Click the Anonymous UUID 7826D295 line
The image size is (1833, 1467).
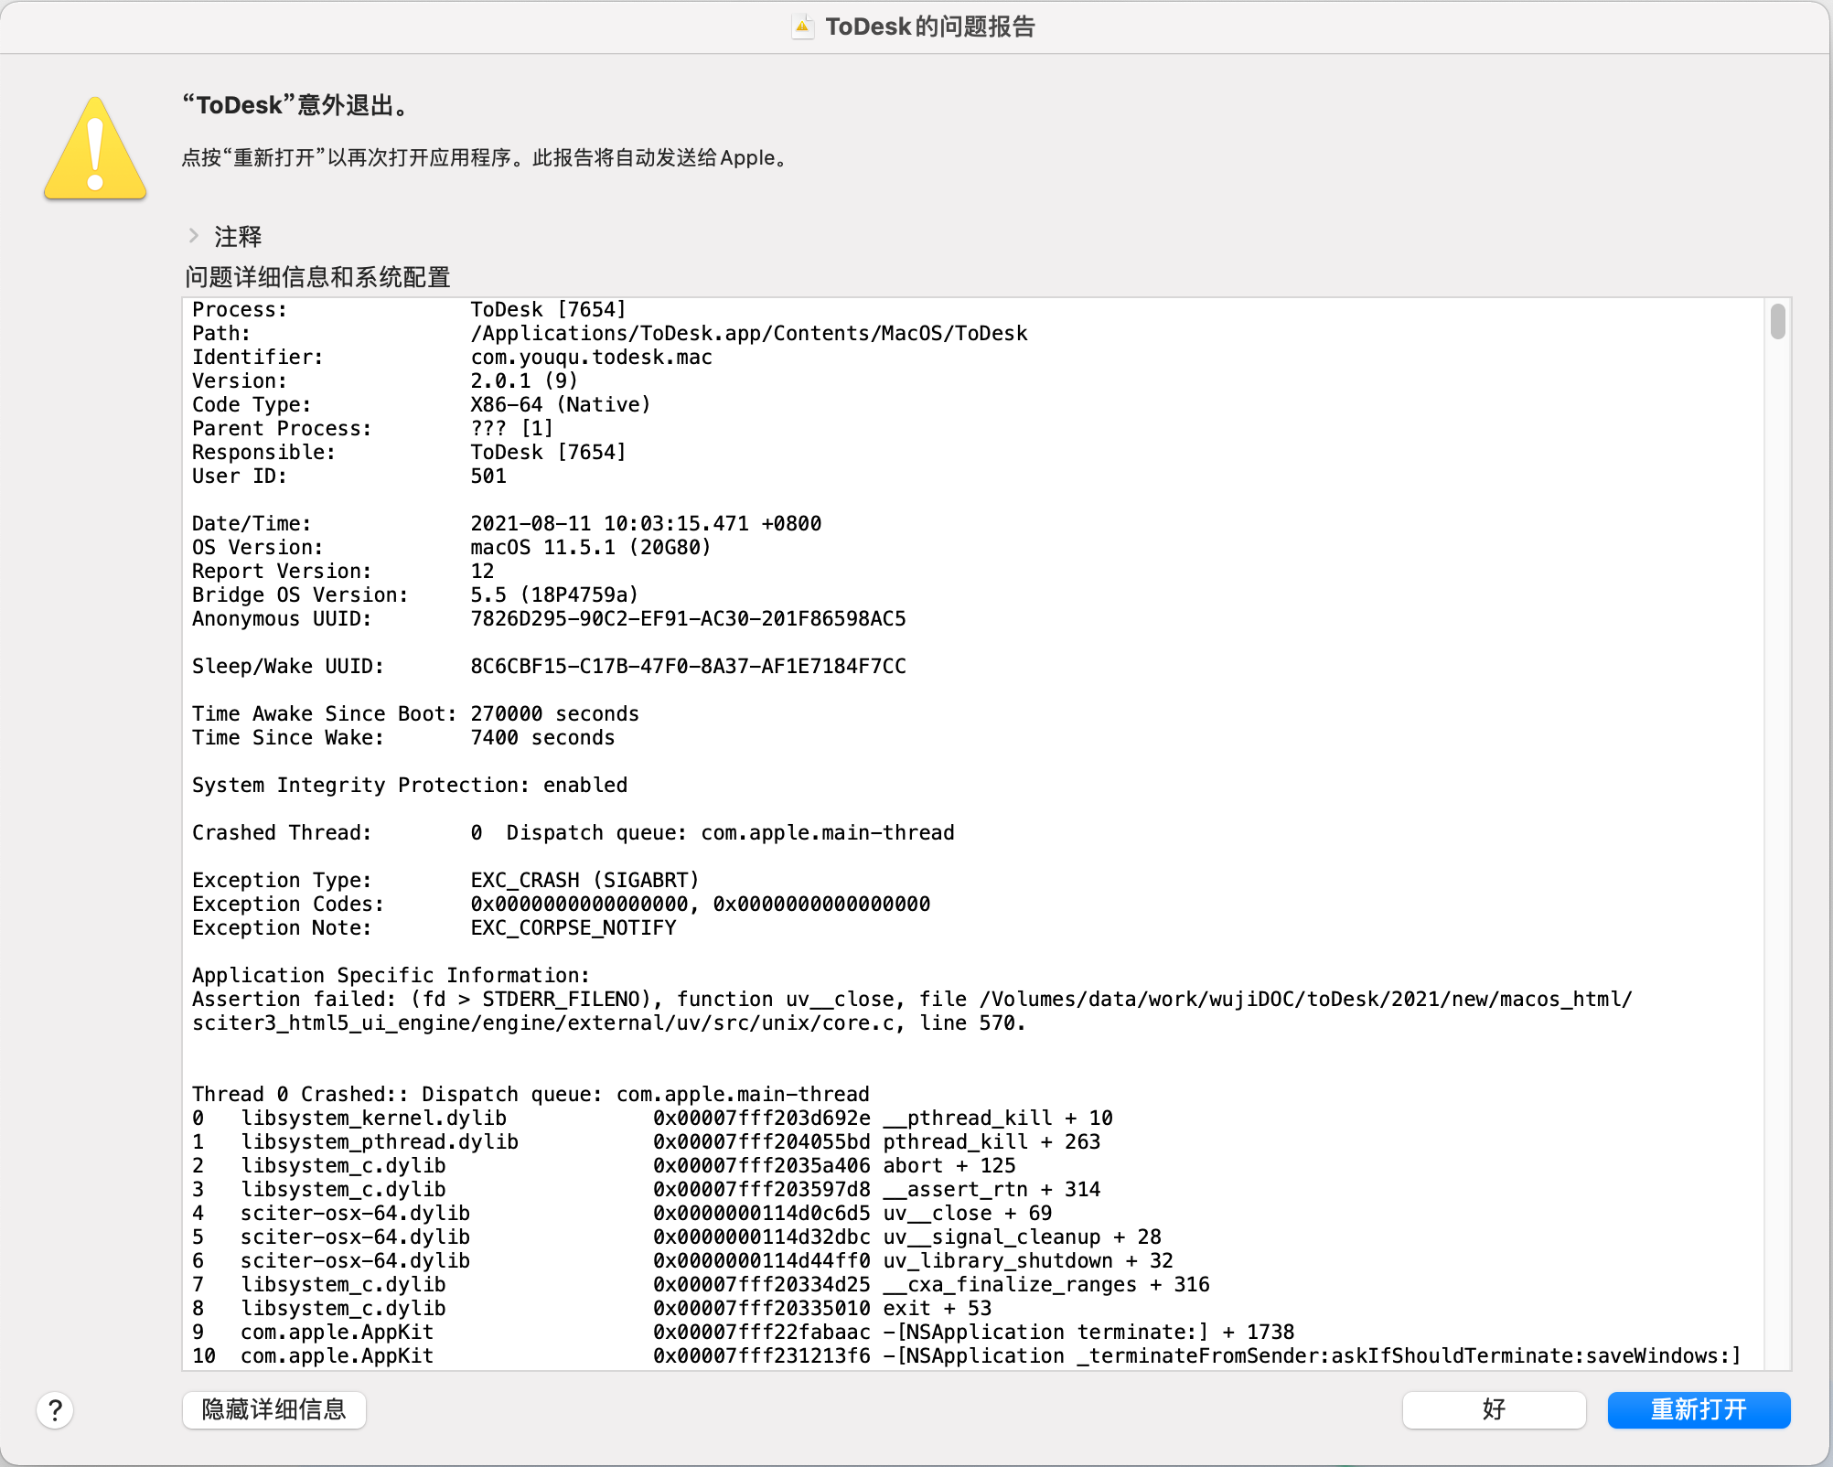tap(549, 618)
